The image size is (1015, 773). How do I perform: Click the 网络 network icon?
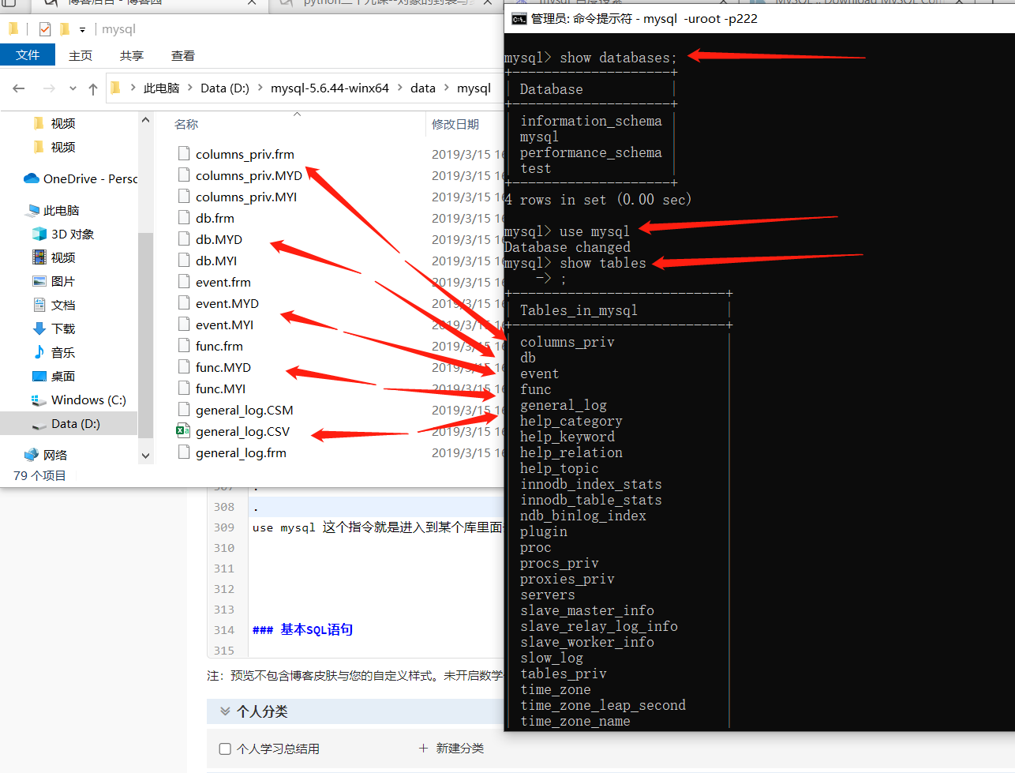pos(32,455)
